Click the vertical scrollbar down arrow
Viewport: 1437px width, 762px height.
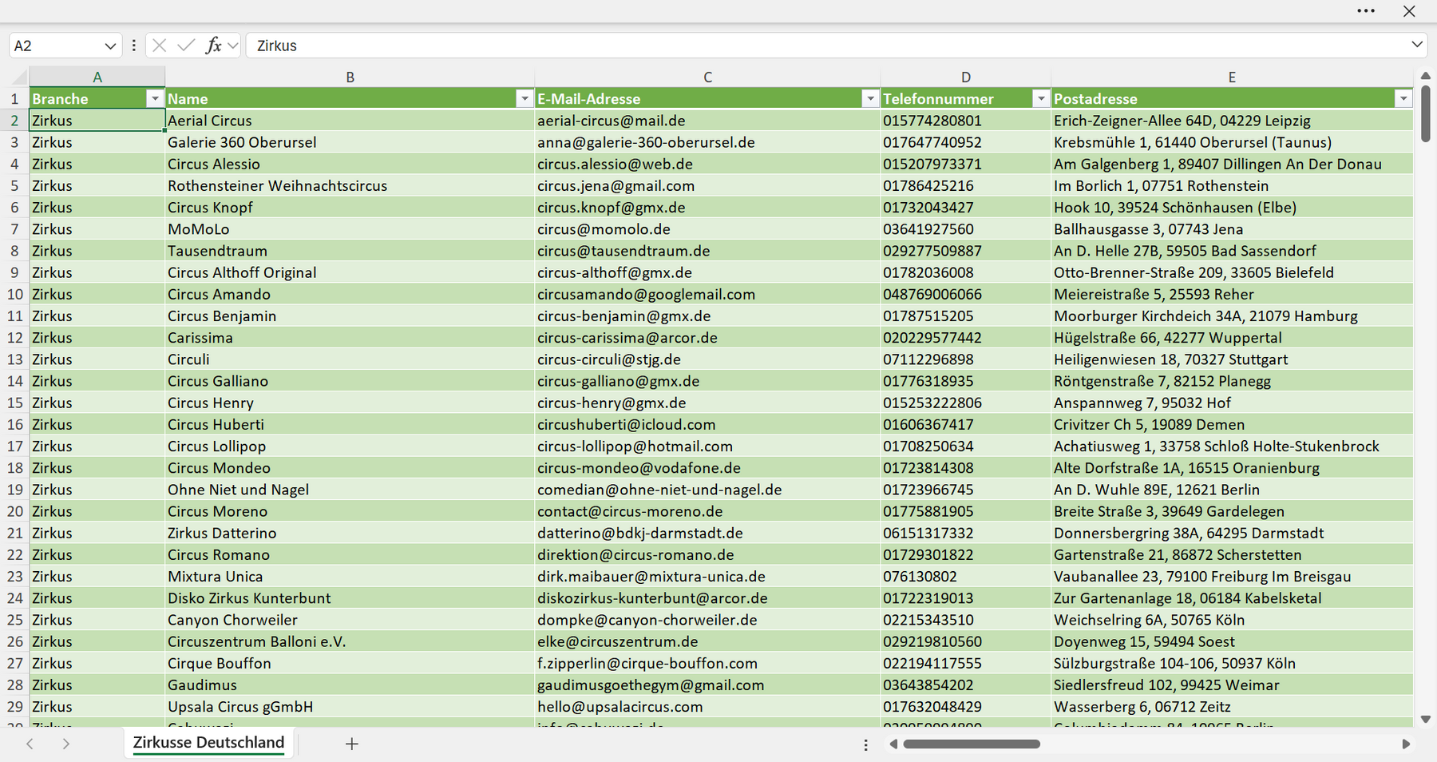[x=1426, y=719]
